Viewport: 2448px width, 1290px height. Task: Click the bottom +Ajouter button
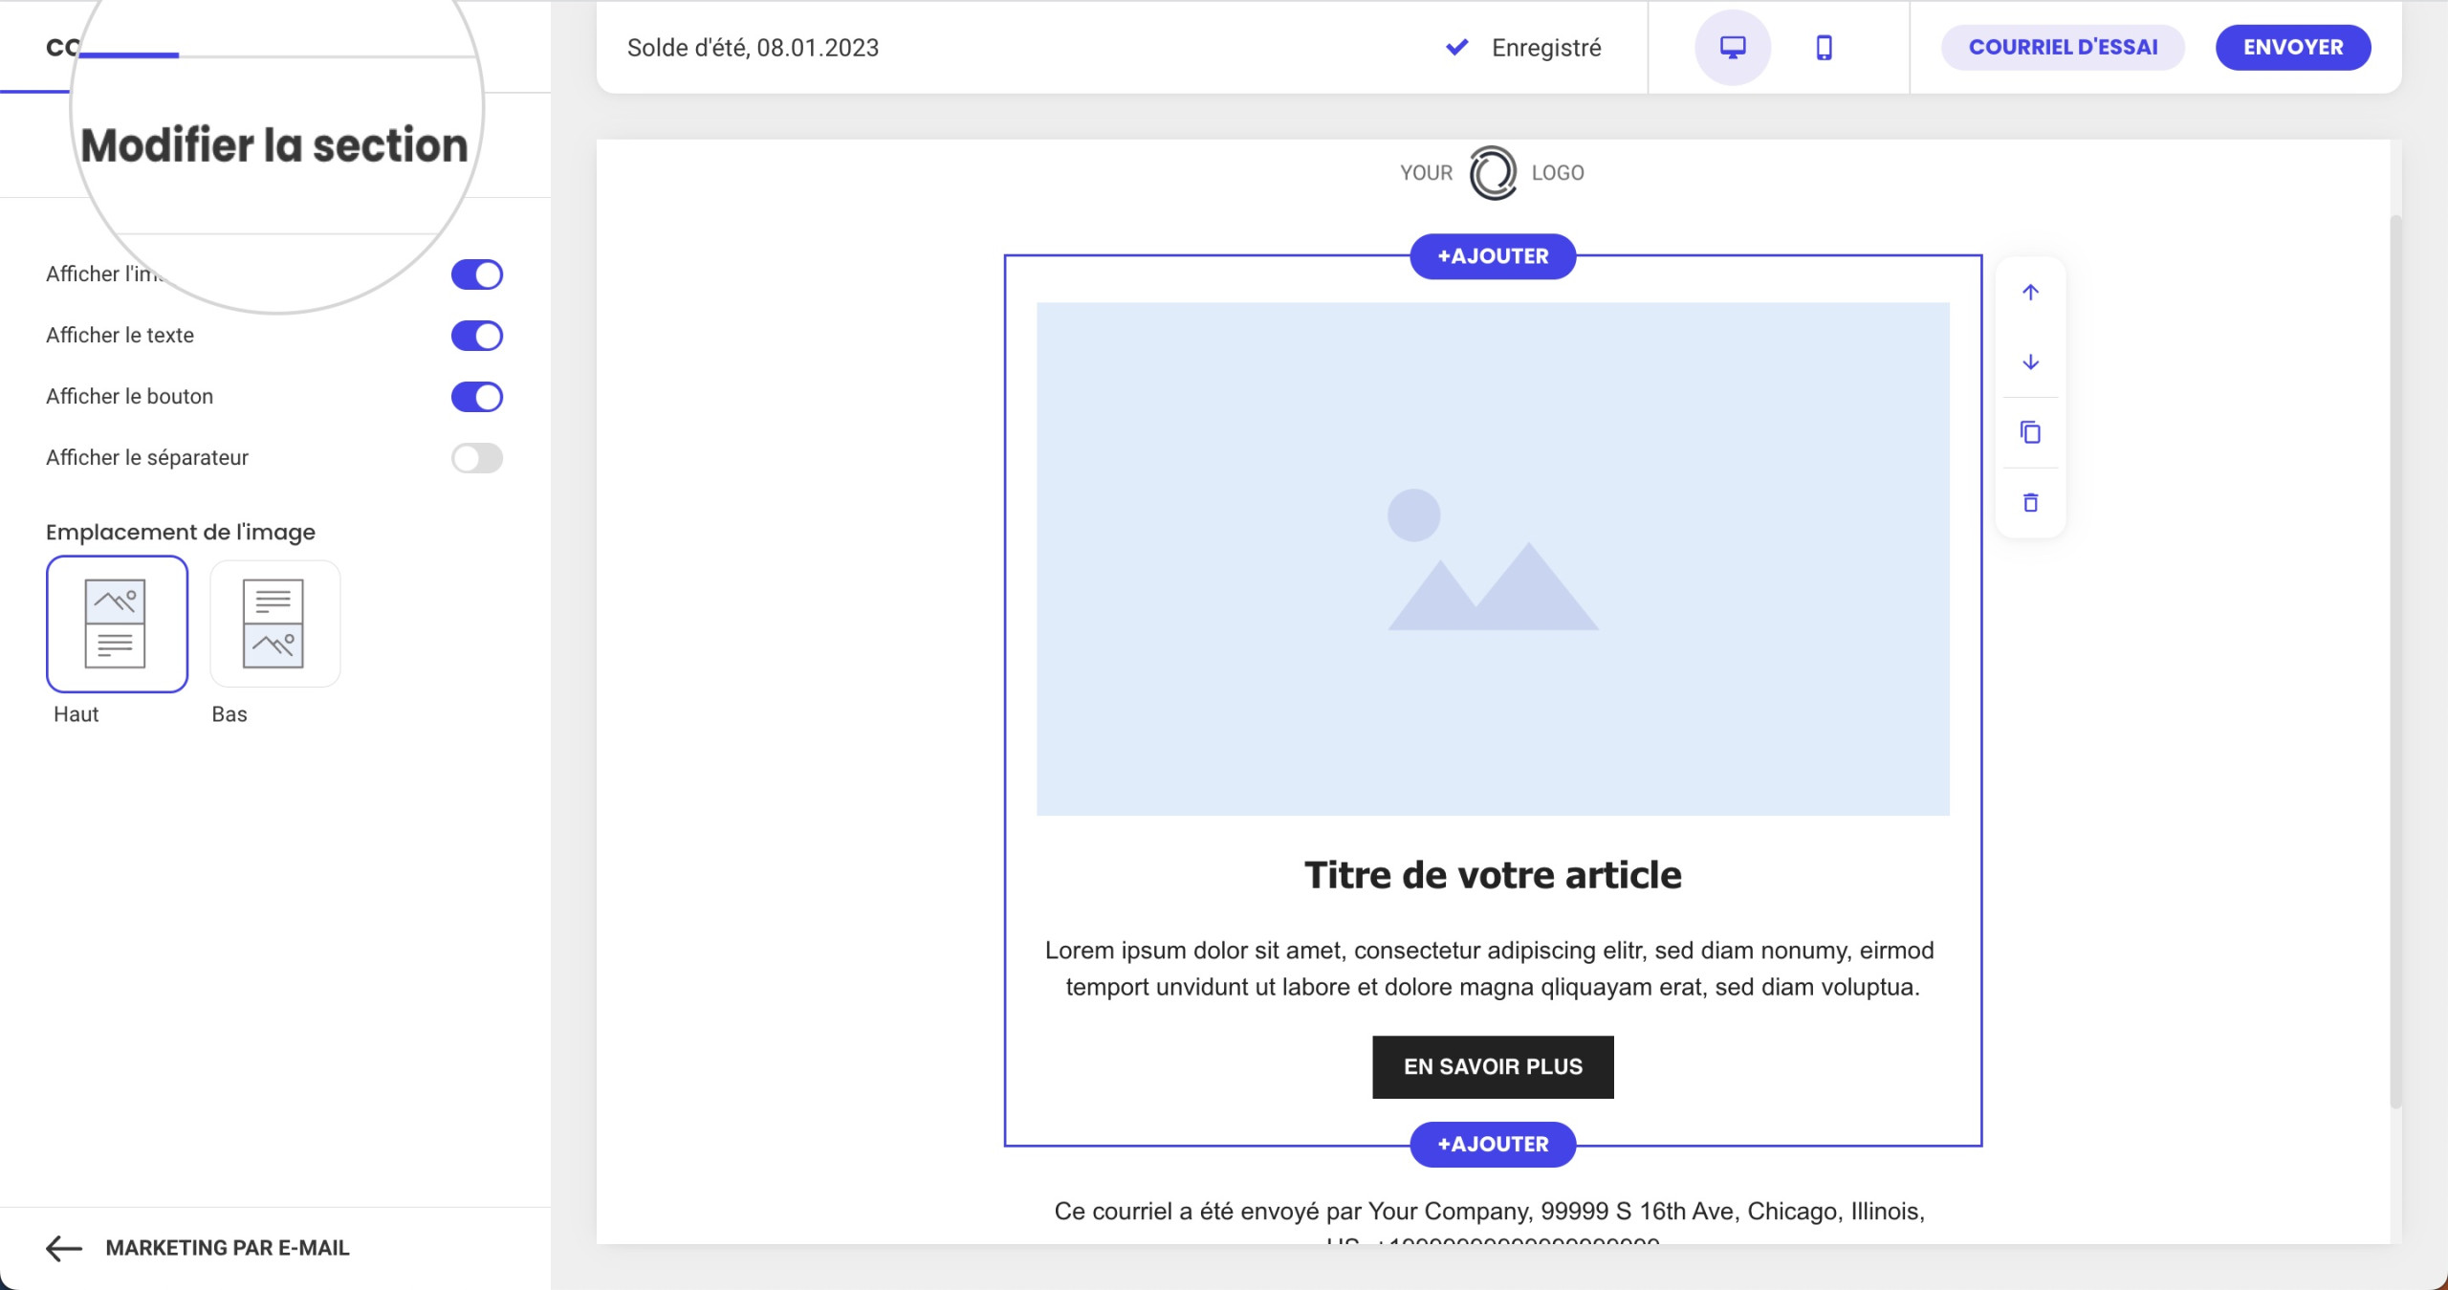[x=1493, y=1144]
